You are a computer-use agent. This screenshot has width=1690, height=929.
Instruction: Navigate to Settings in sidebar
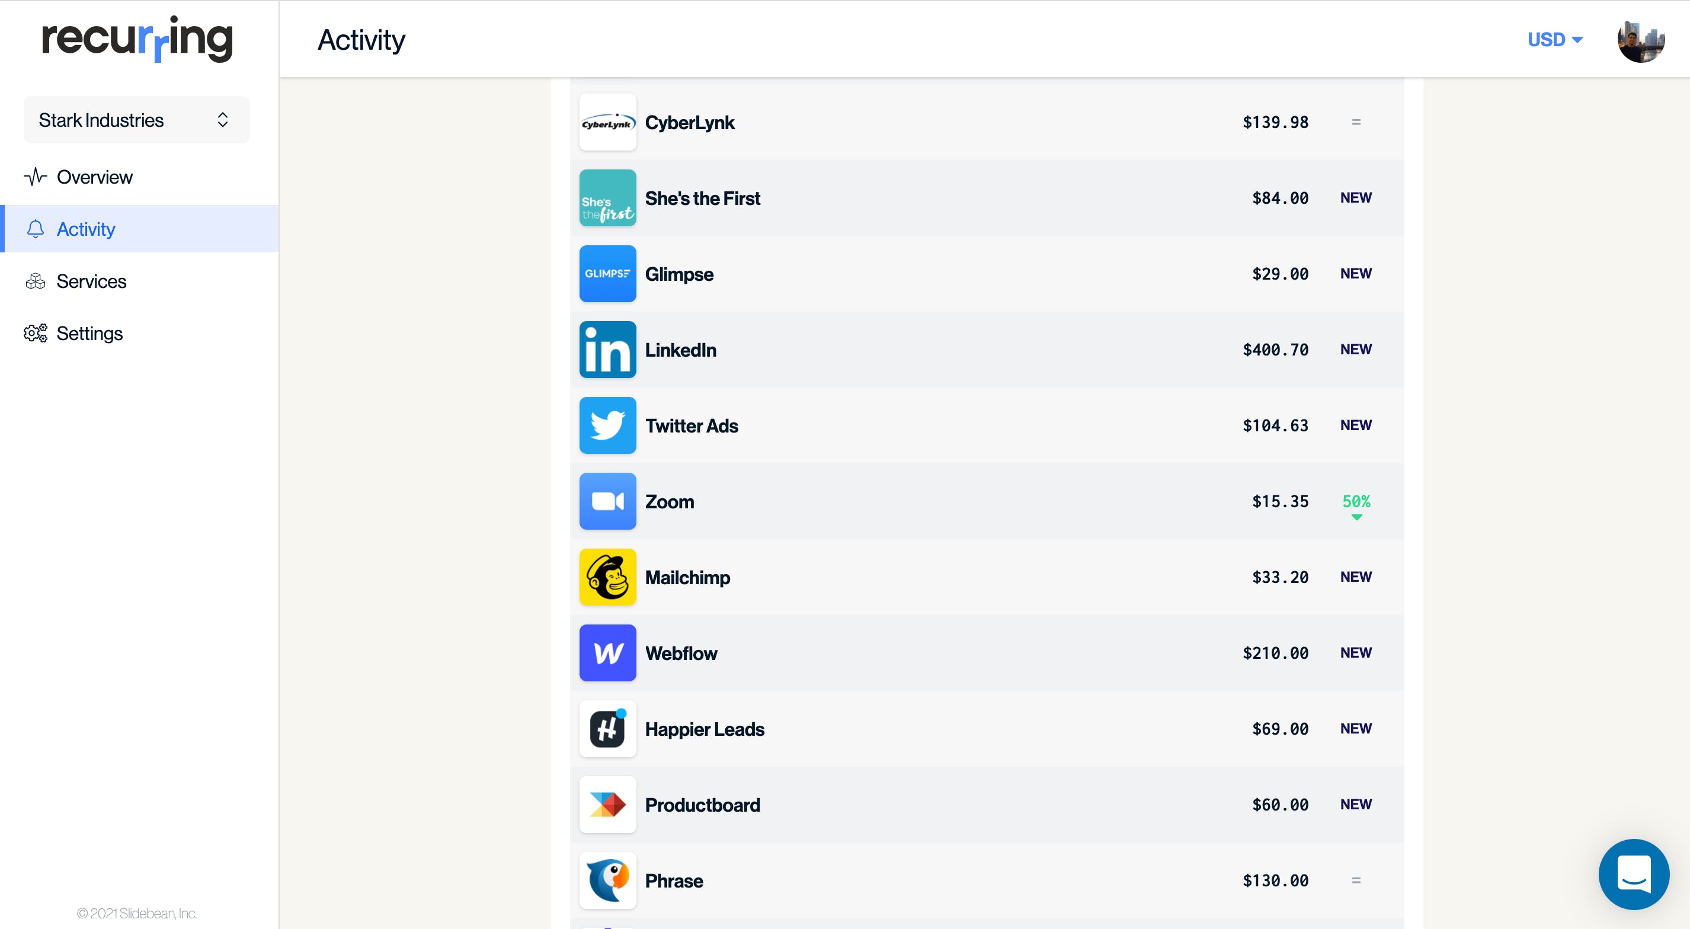click(x=89, y=334)
